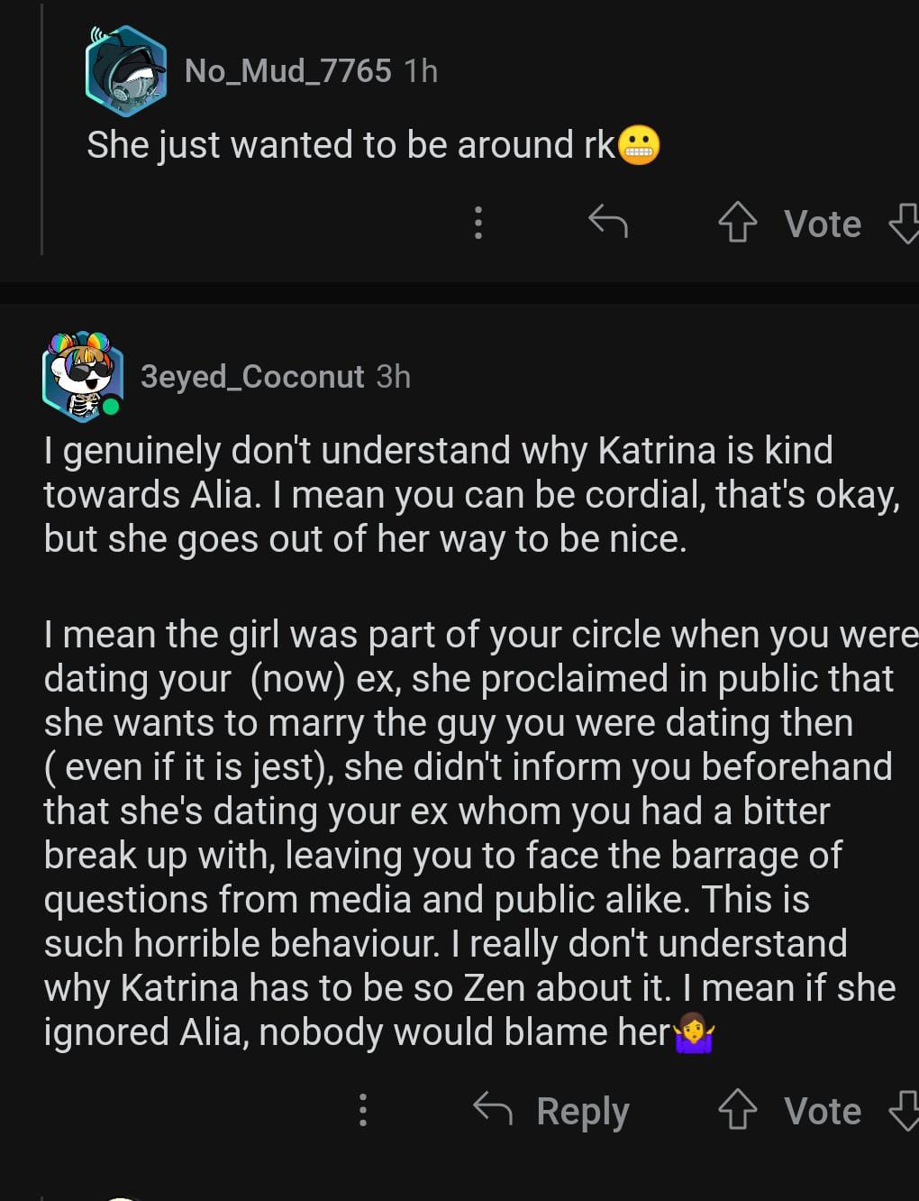Open three-dot menu on 3eyed_Coconut's comment

pyautogui.click(x=363, y=1110)
